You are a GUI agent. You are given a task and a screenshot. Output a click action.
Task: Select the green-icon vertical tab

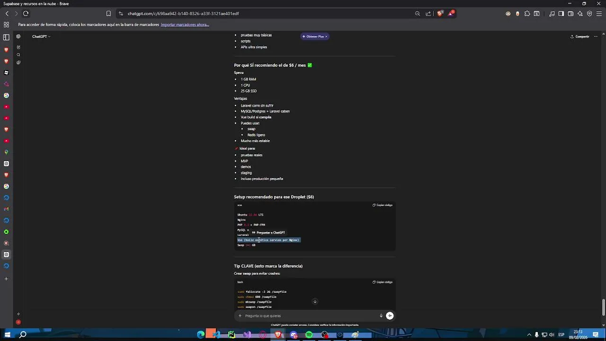coord(6,232)
